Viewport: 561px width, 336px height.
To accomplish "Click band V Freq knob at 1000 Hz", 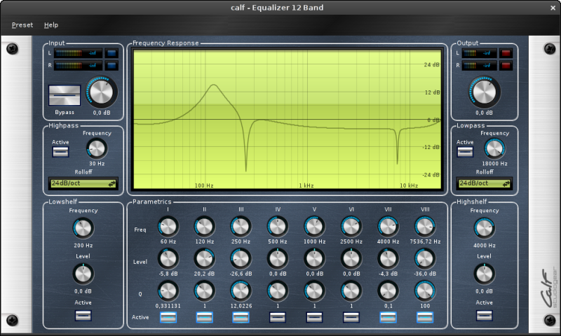I will 314,226.
